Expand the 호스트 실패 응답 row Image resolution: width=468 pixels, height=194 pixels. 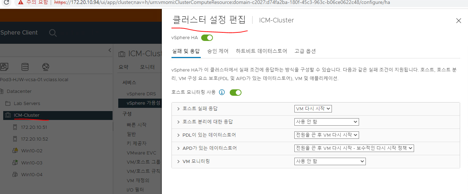(x=178, y=109)
